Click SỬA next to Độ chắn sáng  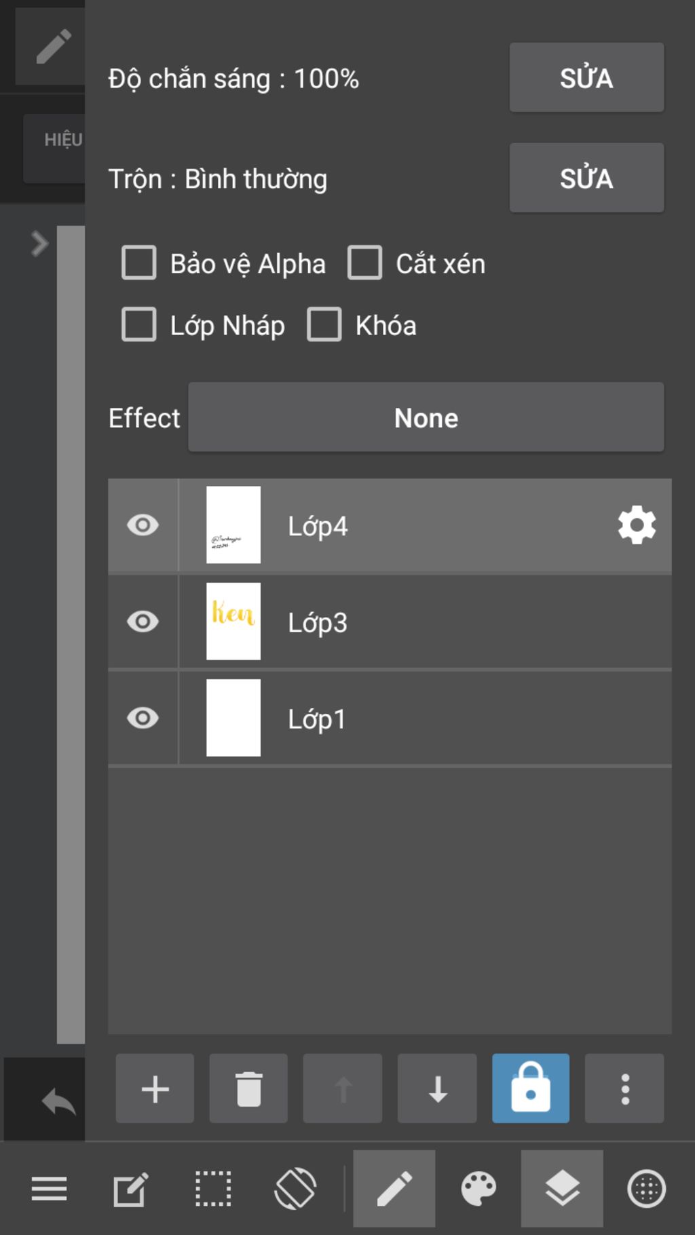coord(586,77)
